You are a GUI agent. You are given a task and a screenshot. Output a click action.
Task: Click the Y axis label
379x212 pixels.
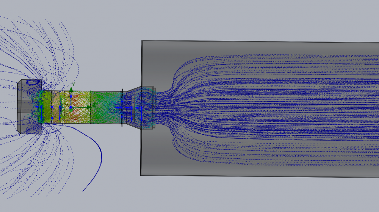[x=74, y=84]
